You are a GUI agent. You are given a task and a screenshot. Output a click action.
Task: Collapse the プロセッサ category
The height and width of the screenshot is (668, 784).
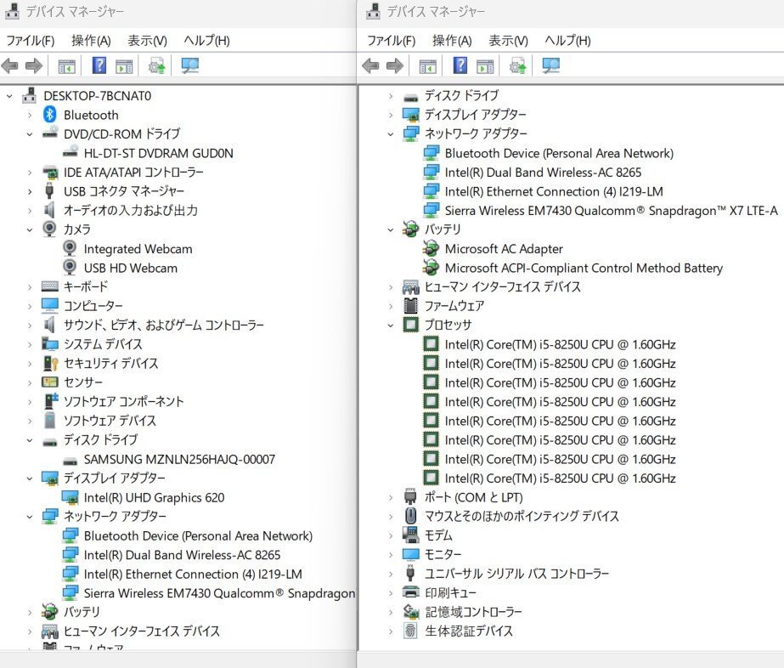pos(391,326)
